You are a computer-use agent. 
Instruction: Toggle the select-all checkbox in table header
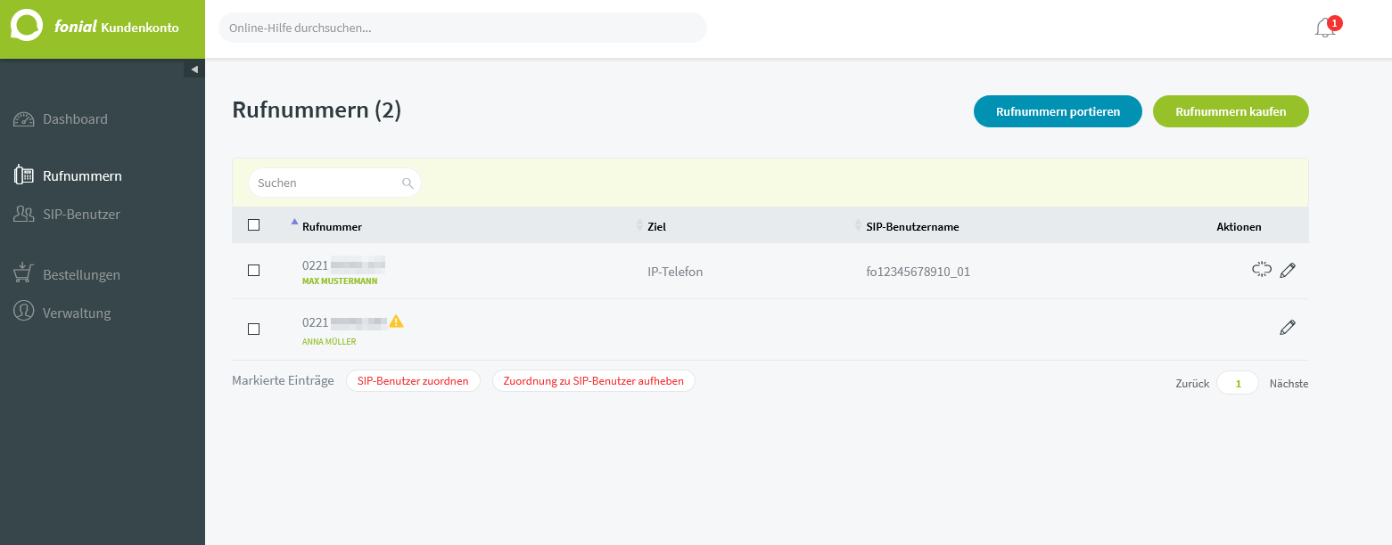(253, 225)
